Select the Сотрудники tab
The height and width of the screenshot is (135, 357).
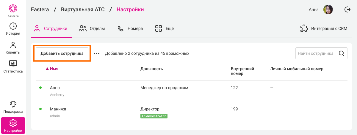pos(51,28)
